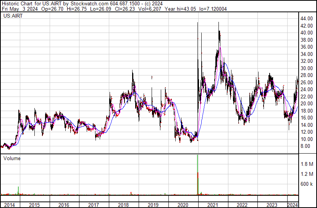Click the 8.00 price axis label
The image size is (317, 208).
click(306, 146)
